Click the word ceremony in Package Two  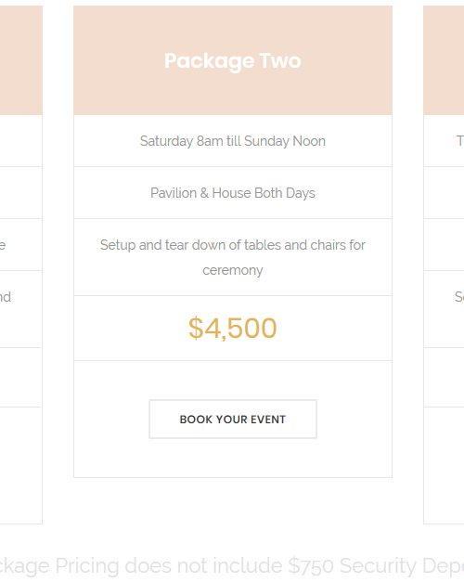point(233,271)
